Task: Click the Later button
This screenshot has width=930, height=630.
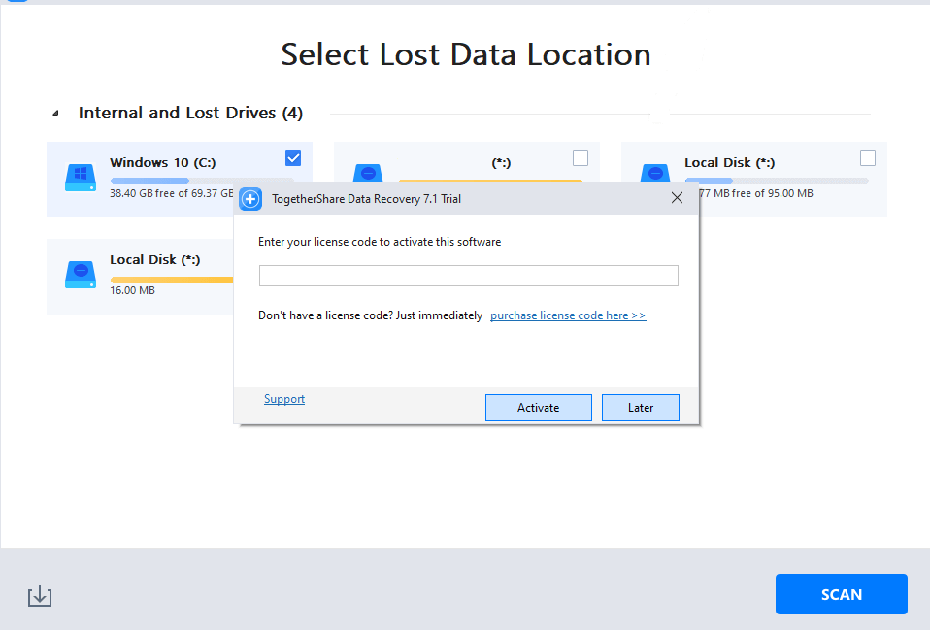Action: [x=641, y=408]
